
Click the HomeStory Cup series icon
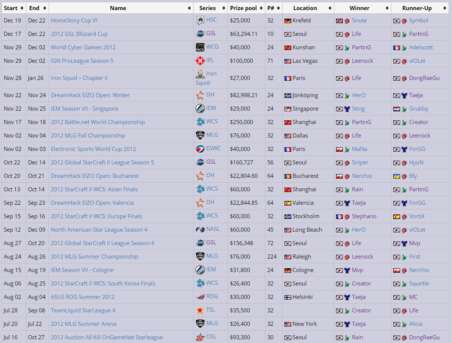tap(200, 20)
